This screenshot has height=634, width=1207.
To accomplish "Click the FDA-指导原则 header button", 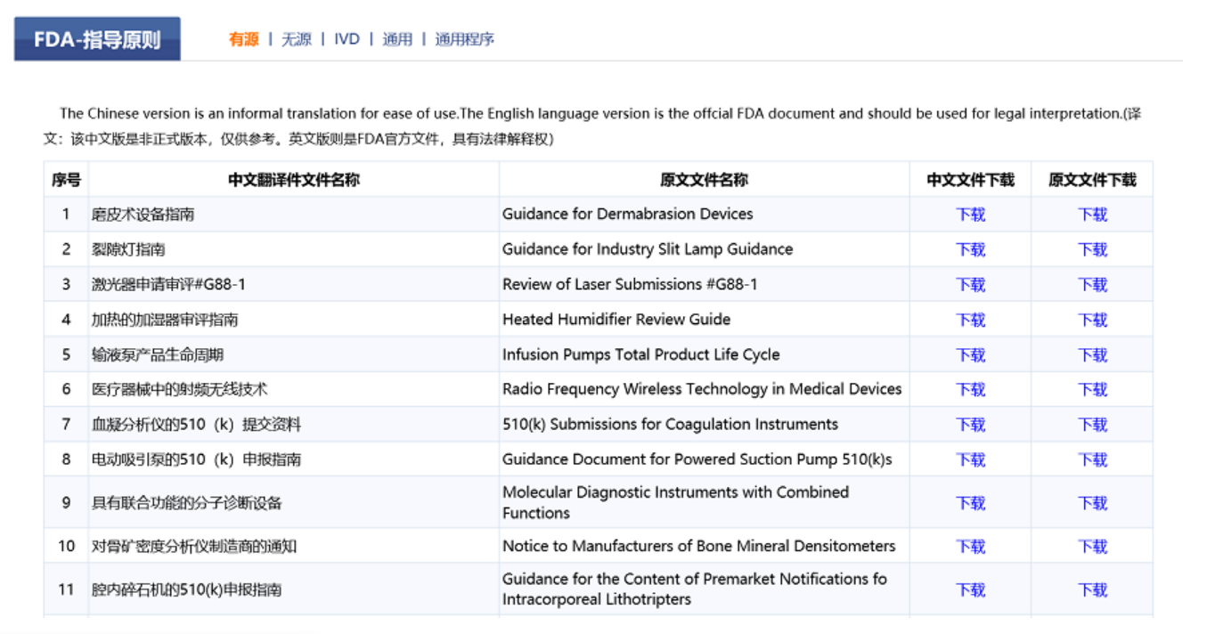I will pyautogui.click(x=97, y=40).
